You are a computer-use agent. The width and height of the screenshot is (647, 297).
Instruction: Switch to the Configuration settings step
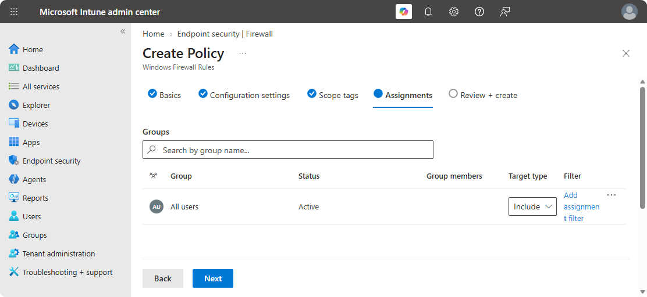coord(244,95)
